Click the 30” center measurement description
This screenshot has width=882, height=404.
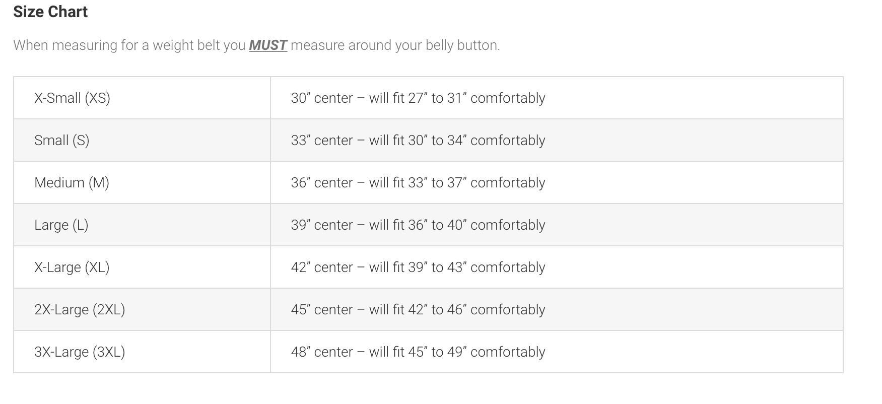[418, 98]
